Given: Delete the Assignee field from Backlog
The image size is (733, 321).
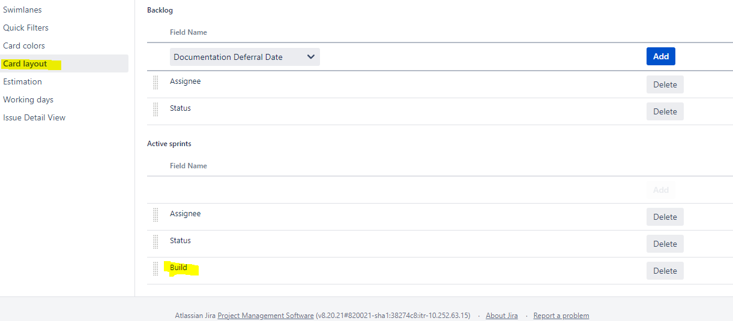Looking at the screenshot, I should 665,84.
